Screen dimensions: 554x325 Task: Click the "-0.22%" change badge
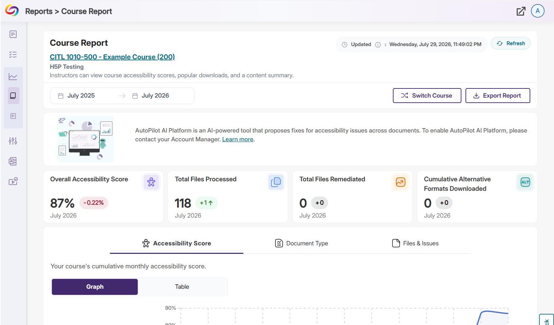pyautogui.click(x=94, y=203)
